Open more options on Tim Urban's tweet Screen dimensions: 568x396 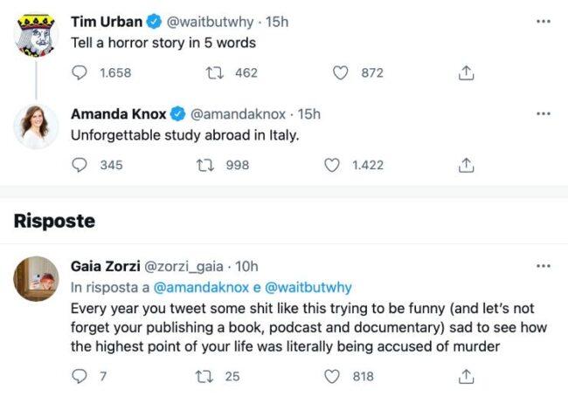(x=544, y=18)
